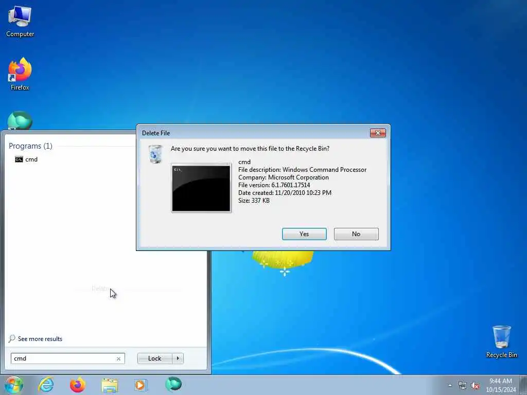Open Windows Explorer from the taskbar
This screenshot has height=395, width=527.
pos(110,385)
